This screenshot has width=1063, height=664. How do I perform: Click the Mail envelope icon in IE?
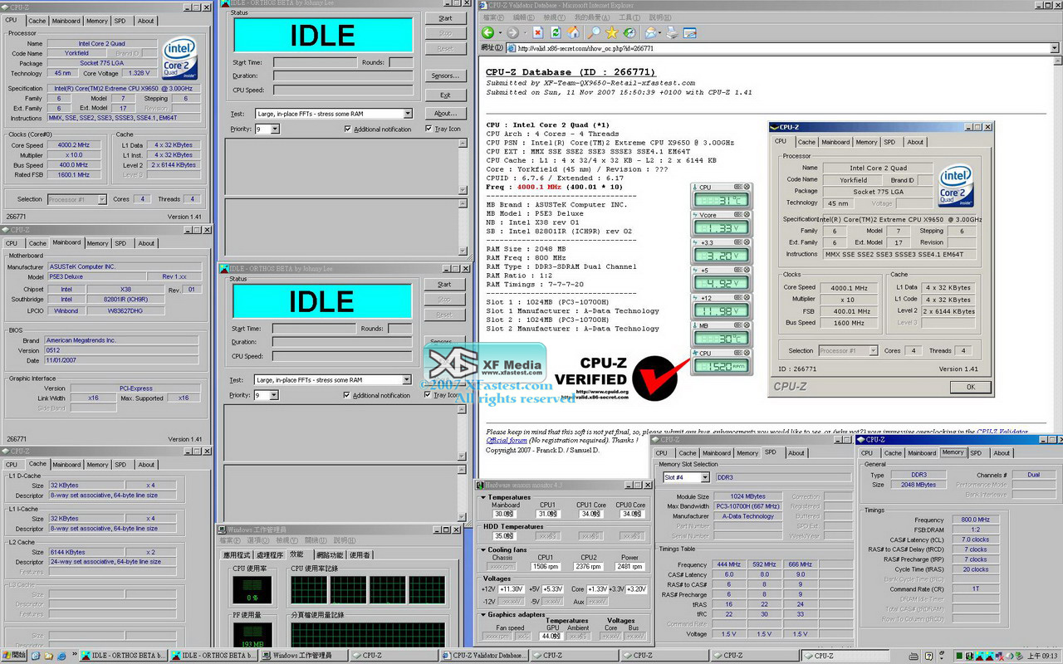650,32
